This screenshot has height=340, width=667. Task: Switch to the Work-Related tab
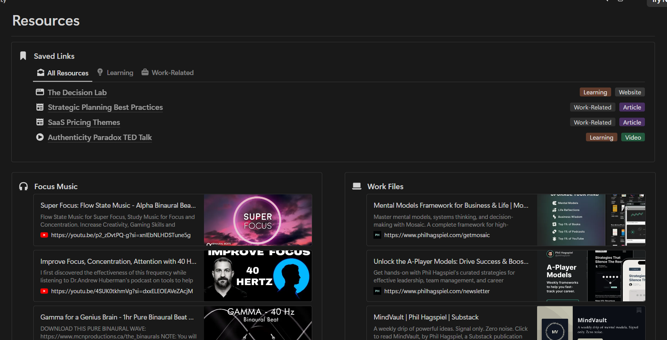point(168,73)
